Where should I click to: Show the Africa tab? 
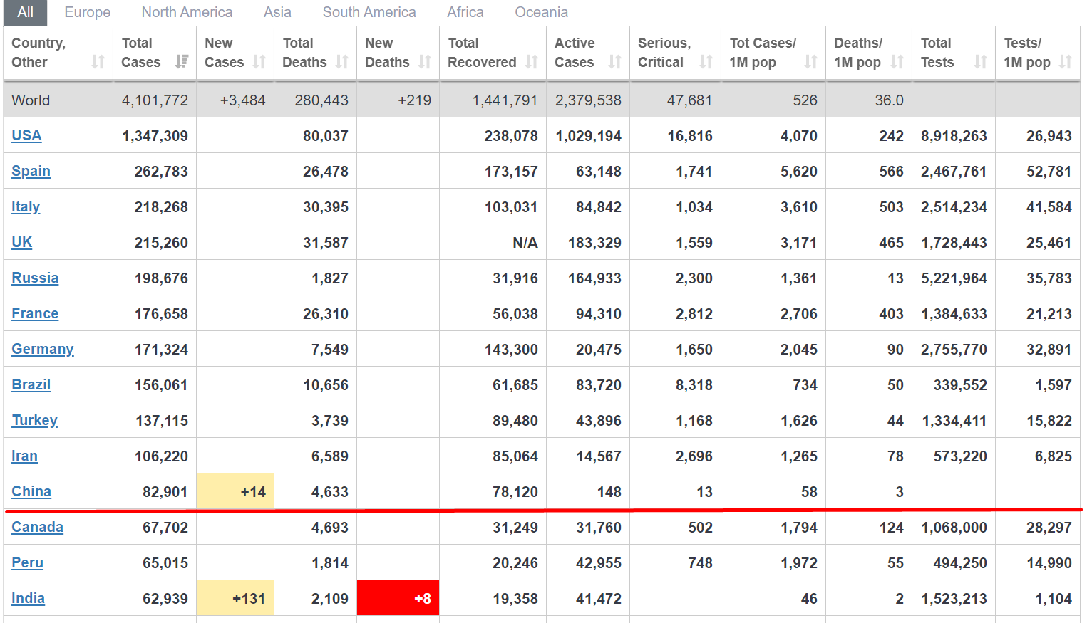coord(465,12)
